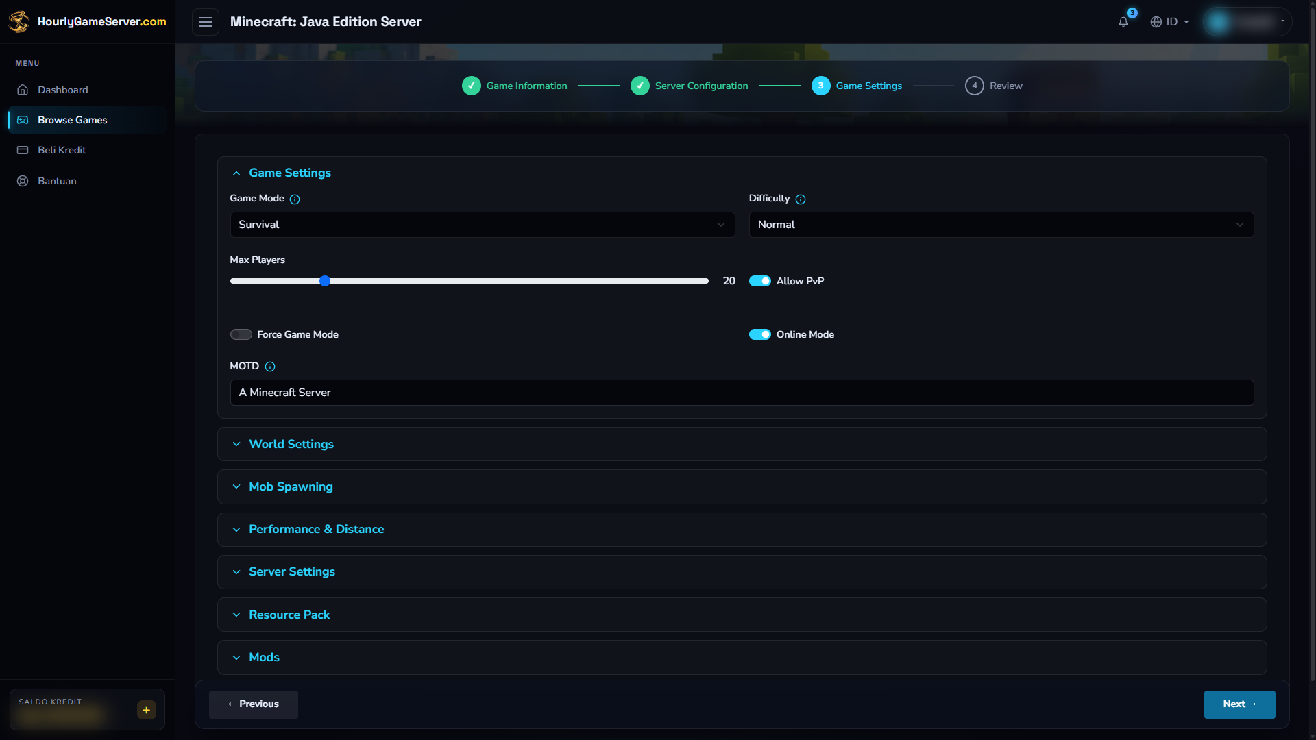Toggle Online Mode switch
The width and height of the screenshot is (1316, 740).
760,334
